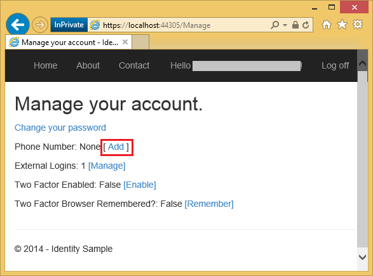Image resolution: width=373 pixels, height=276 pixels.
Task: Click the browser Forward arrow button
Action: tap(40, 25)
